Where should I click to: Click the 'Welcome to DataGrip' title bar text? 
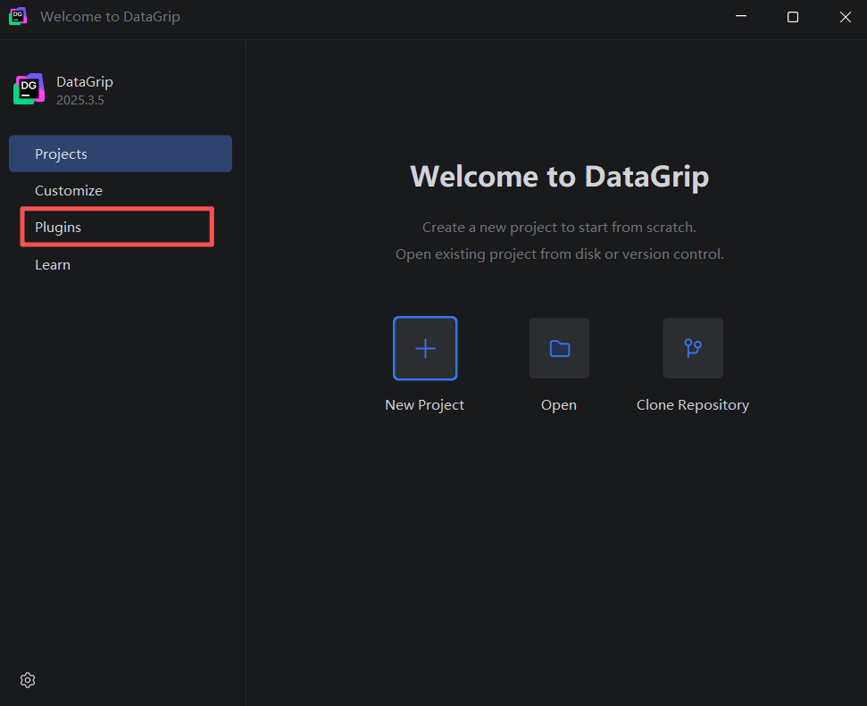110,17
